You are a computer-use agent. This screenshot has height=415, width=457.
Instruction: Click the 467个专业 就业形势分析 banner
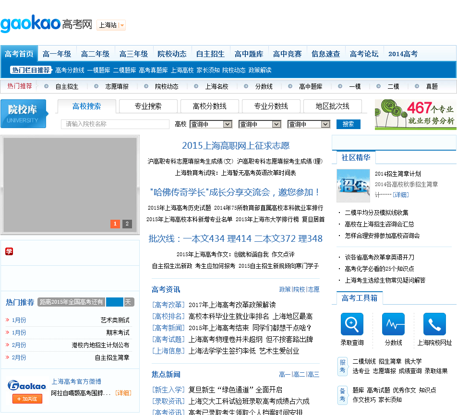[x=415, y=115]
